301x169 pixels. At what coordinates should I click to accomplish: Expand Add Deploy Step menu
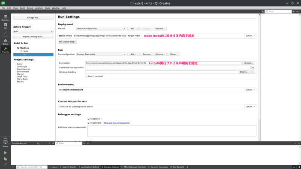pyautogui.click(x=67, y=42)
